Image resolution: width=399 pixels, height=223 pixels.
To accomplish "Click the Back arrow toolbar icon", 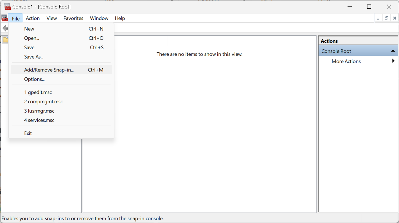I will pos(5,28).
